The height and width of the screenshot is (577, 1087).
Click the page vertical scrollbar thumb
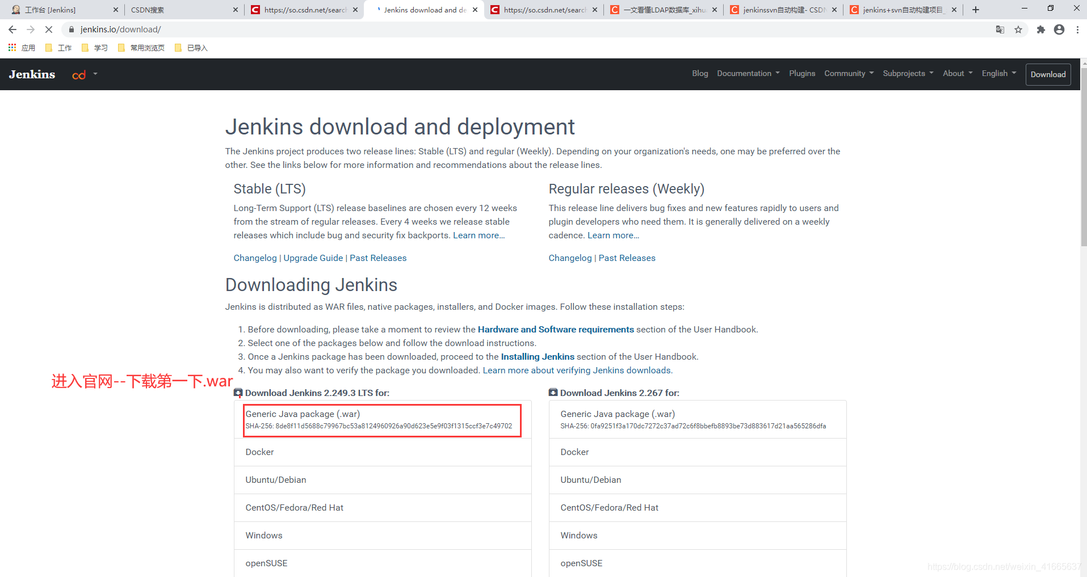click(1084, 156)
